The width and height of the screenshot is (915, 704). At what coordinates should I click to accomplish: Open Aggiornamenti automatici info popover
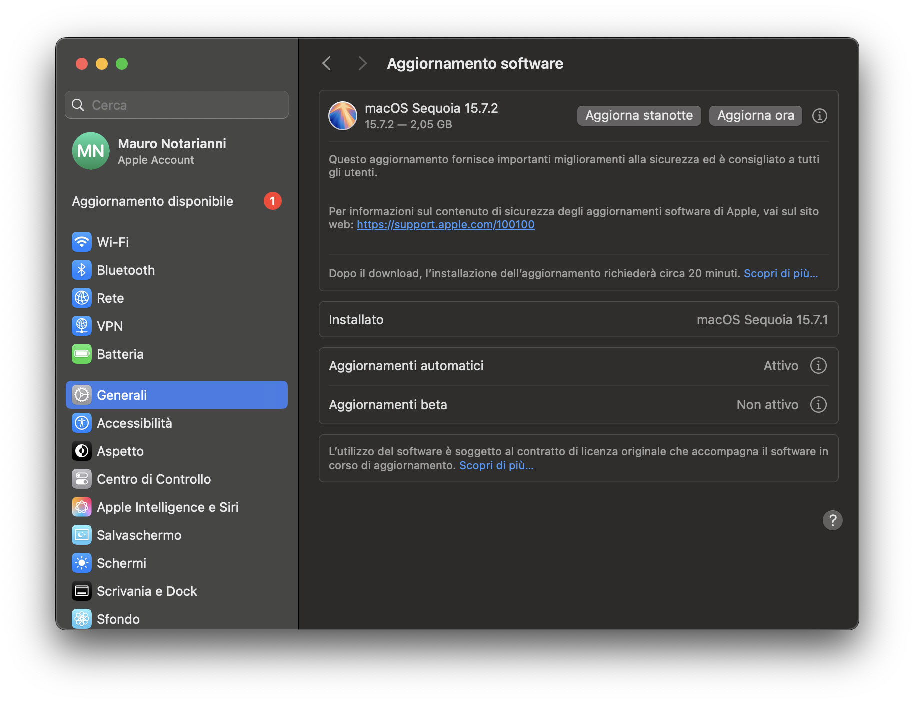click(x=818, y=365)
